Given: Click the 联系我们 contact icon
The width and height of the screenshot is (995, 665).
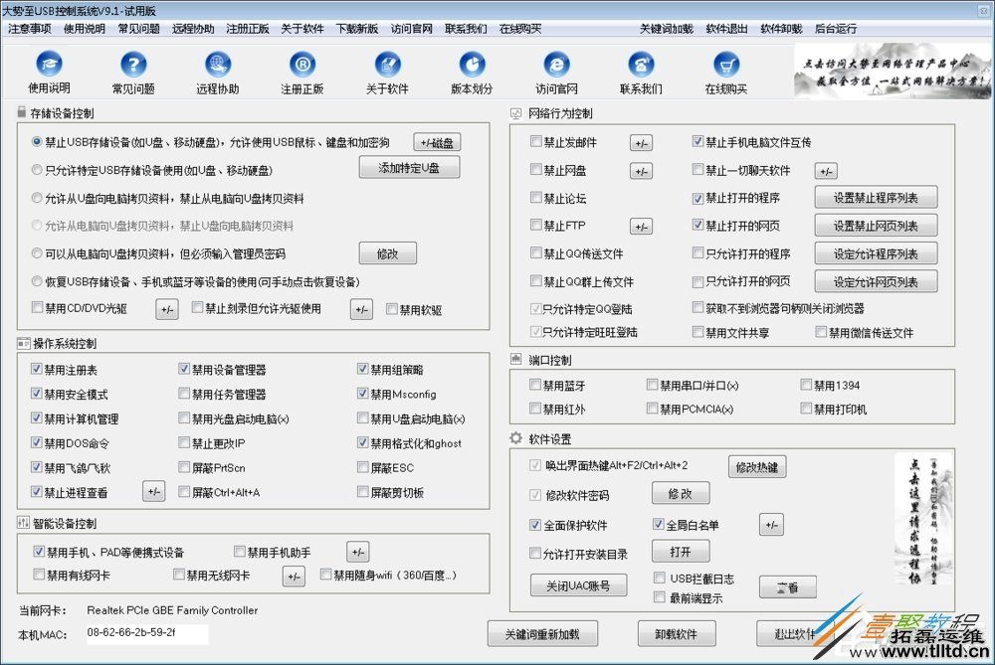Looking at the screenshot, I should (641, 70).
